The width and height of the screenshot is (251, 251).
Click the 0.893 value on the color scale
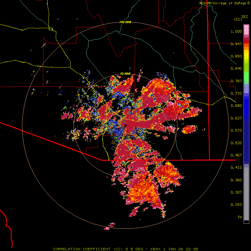[x=236, y=56]
